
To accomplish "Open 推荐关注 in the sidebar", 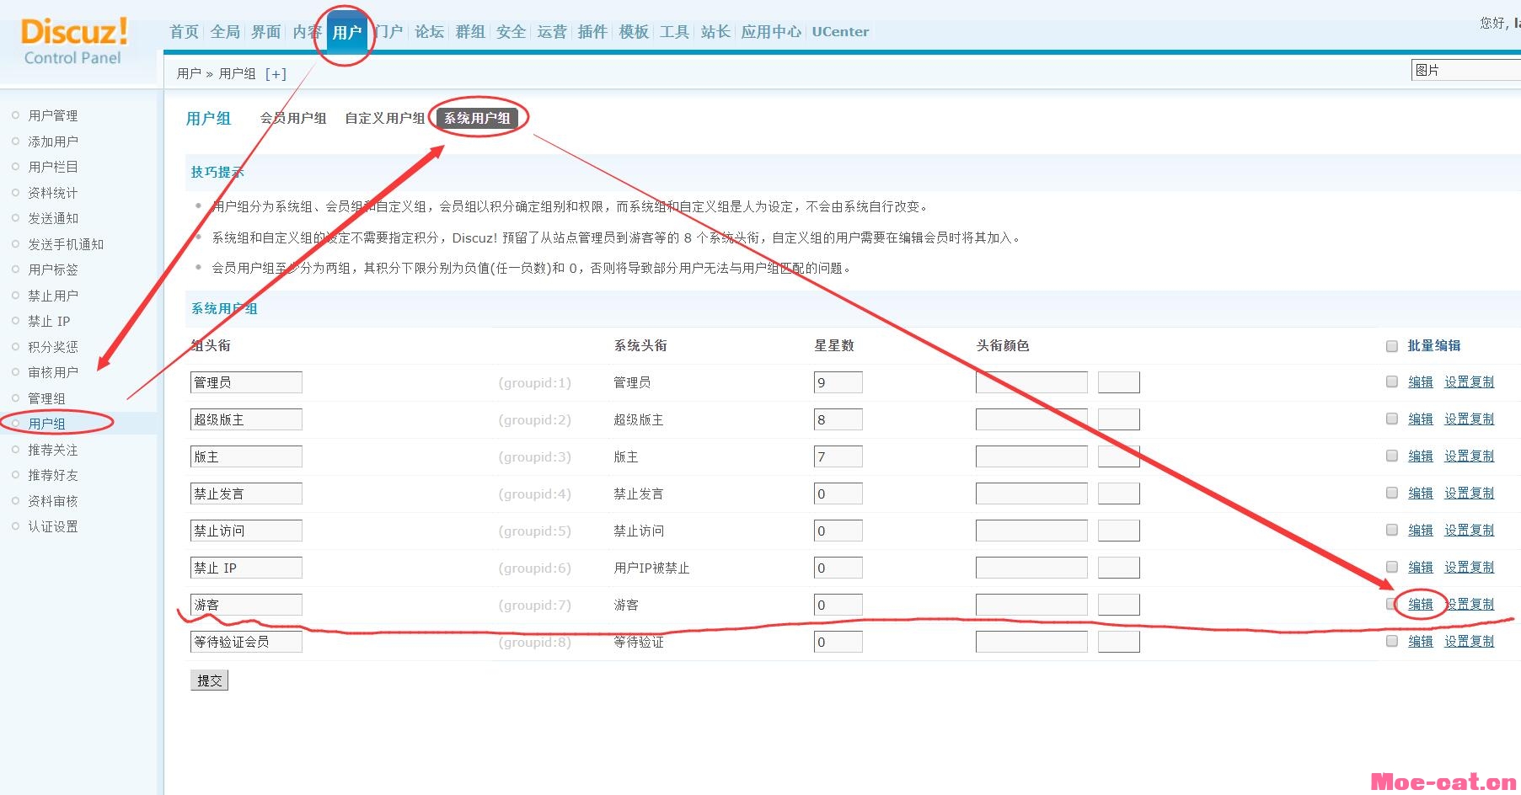I will (52, 450).
